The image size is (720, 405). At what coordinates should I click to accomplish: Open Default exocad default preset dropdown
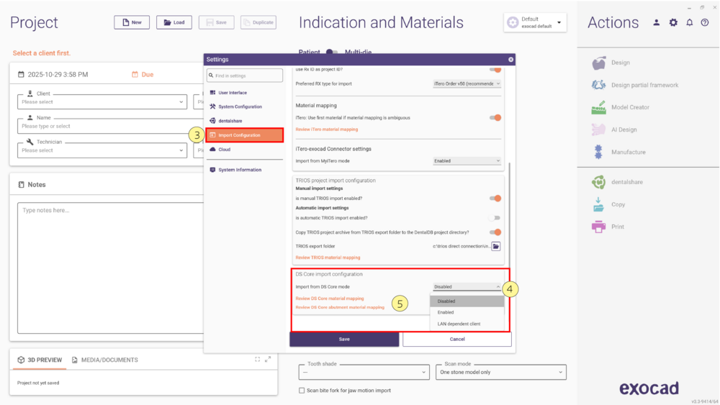pyautogui.click(x=535, y=22)
